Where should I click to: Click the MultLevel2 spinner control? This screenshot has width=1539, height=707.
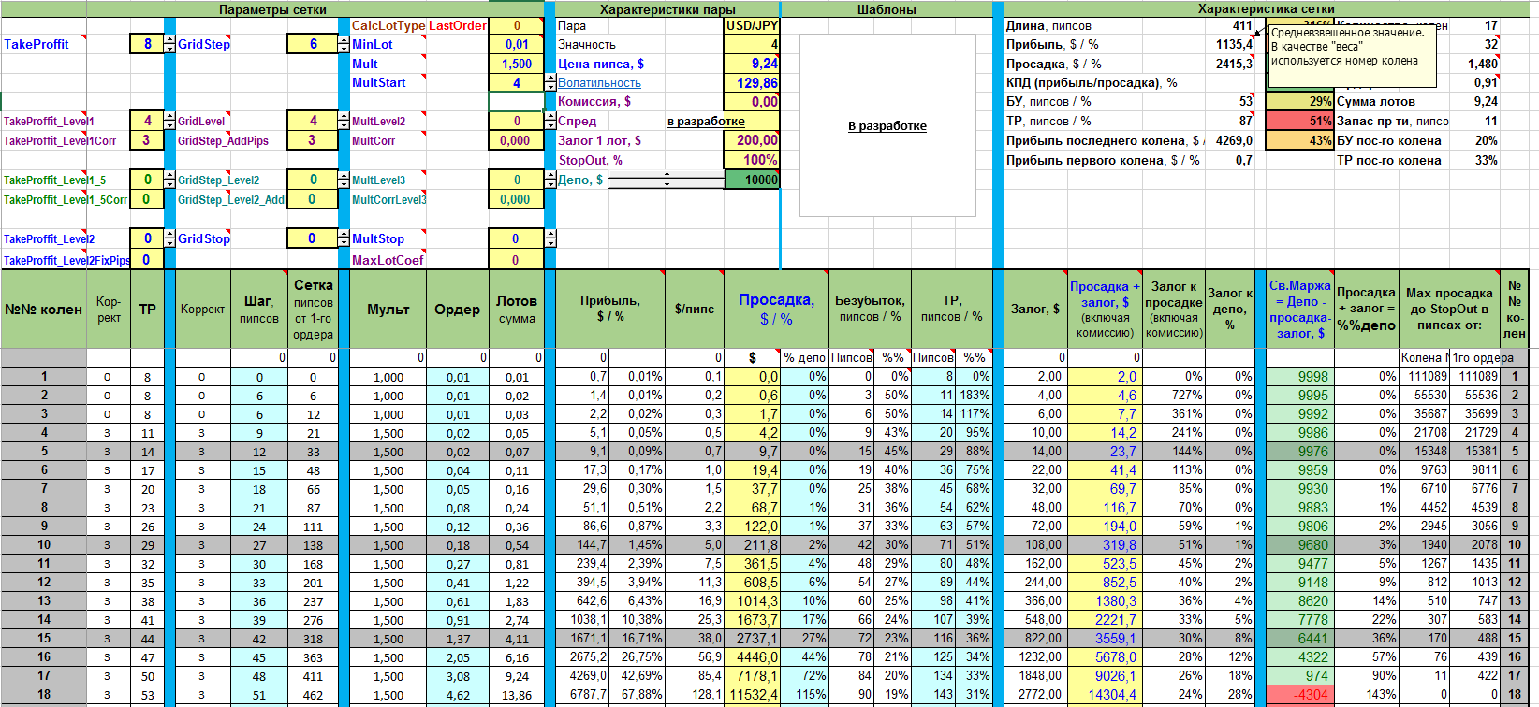pyautogui.click(x=550, y=121)
